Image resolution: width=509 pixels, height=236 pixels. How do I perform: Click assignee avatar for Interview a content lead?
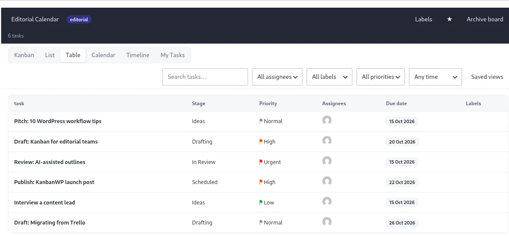coord(327,201)
